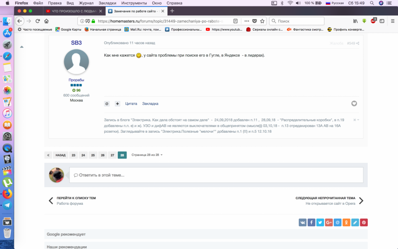This screenshot has height=249, width=398.
Task: Share on Google+ icon
Action: pyautogui.click(x=329, y=222)
